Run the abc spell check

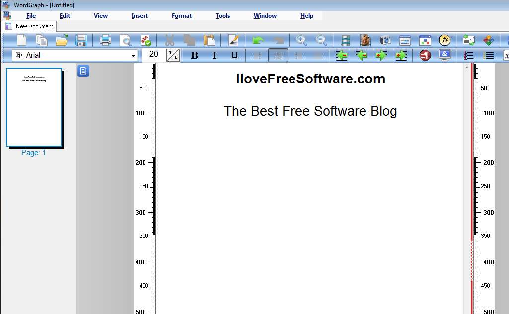click(145, 40)
